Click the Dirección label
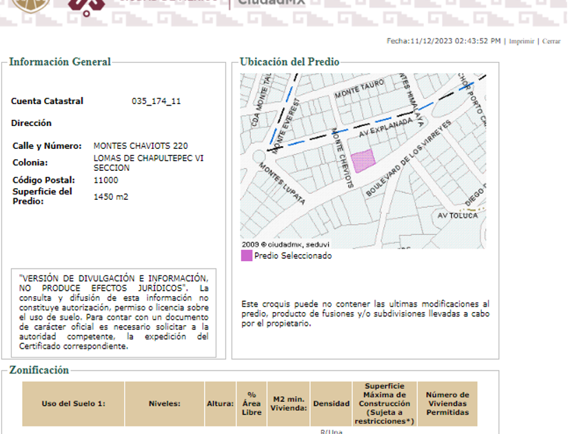 32,123
